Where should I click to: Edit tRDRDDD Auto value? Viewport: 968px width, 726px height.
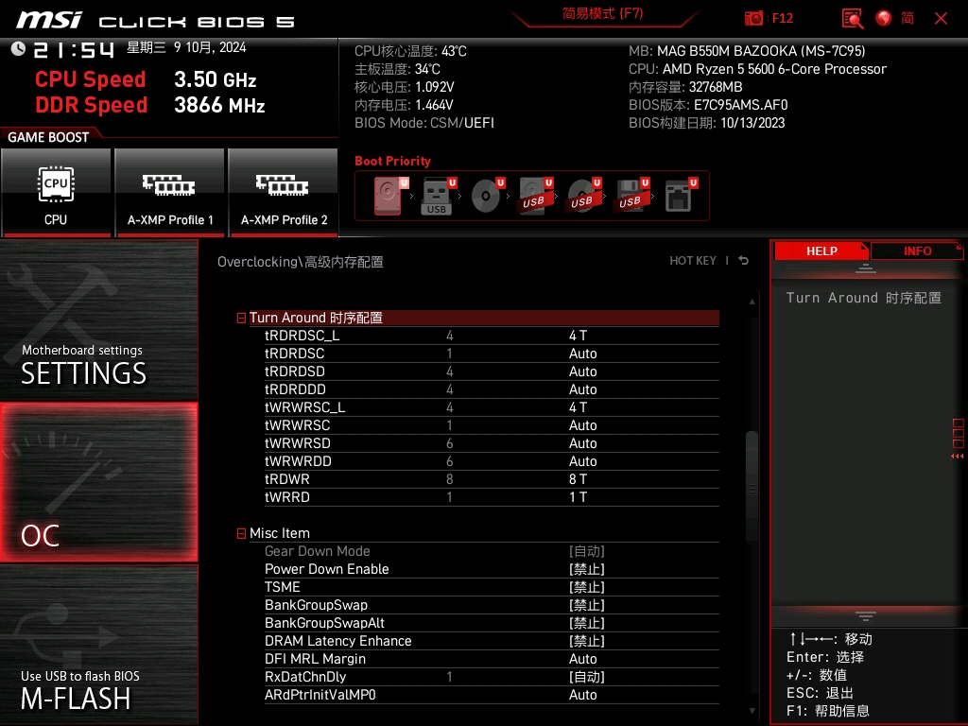[582, 389]
